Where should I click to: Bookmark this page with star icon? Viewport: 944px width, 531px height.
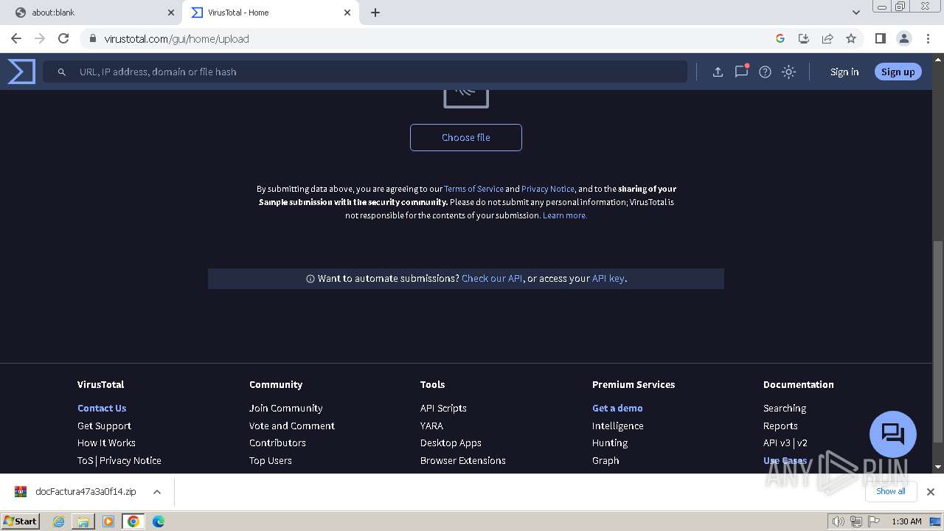pos(851,38)
